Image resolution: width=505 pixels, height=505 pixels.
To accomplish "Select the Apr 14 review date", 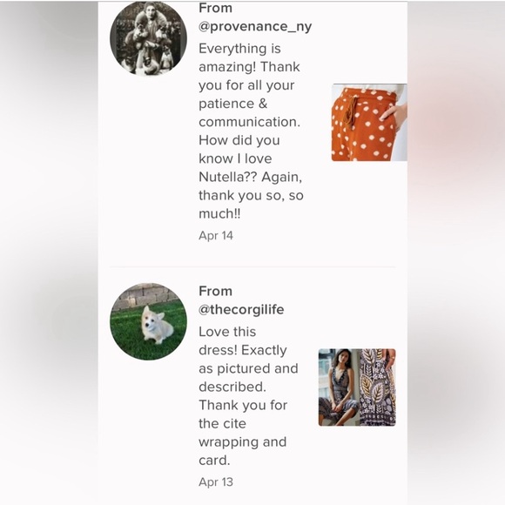I will (216, 235).
